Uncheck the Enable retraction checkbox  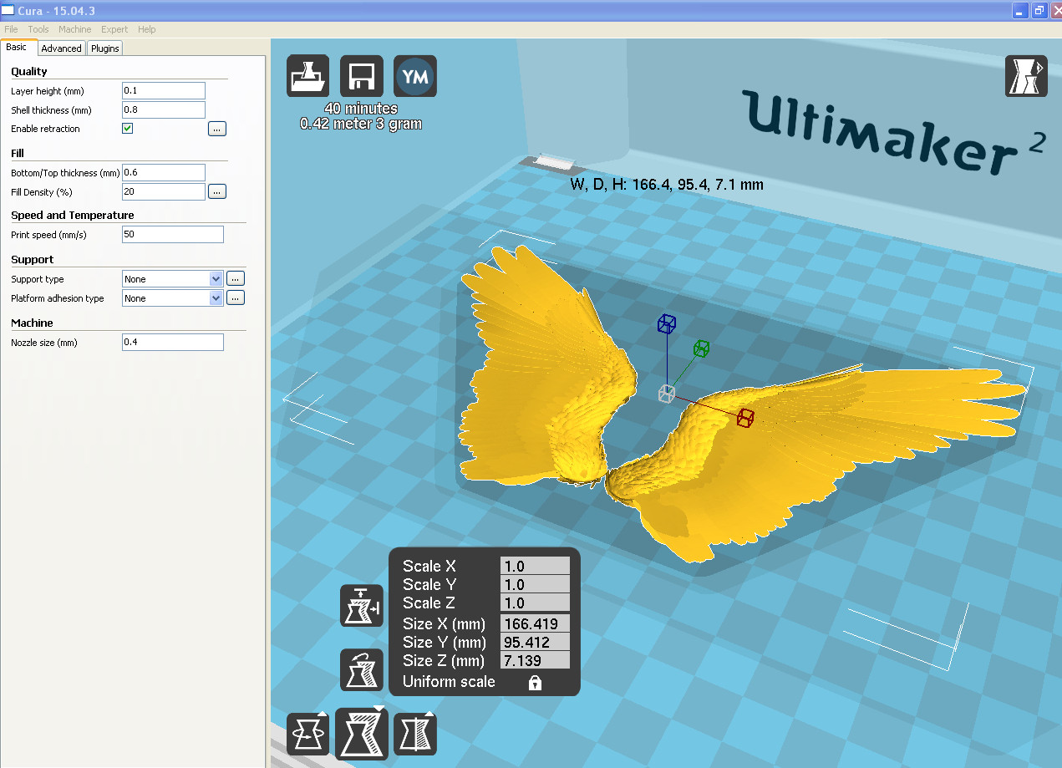pos(128,129)
